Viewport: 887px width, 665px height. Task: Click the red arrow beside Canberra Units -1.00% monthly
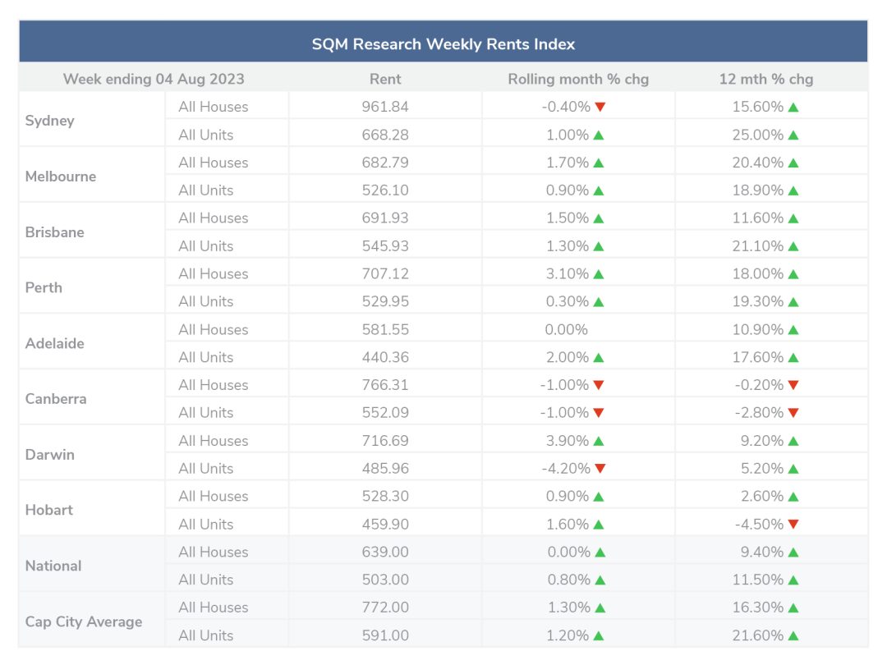(x=599, y=413)
